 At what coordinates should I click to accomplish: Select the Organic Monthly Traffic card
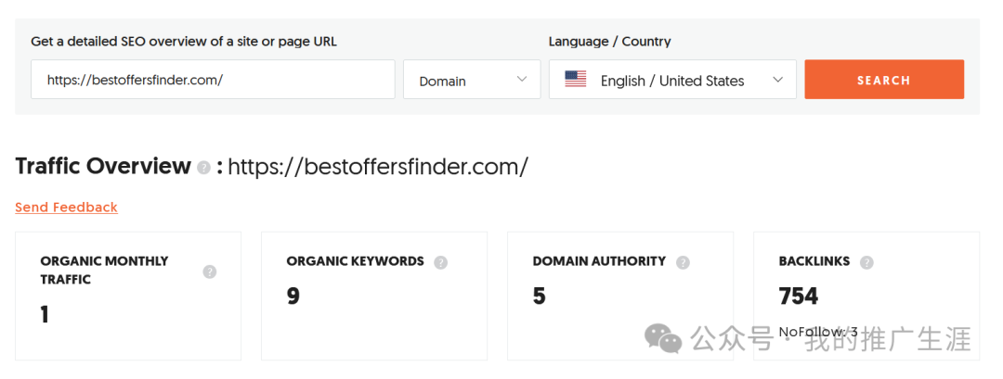tap(128, 296)
